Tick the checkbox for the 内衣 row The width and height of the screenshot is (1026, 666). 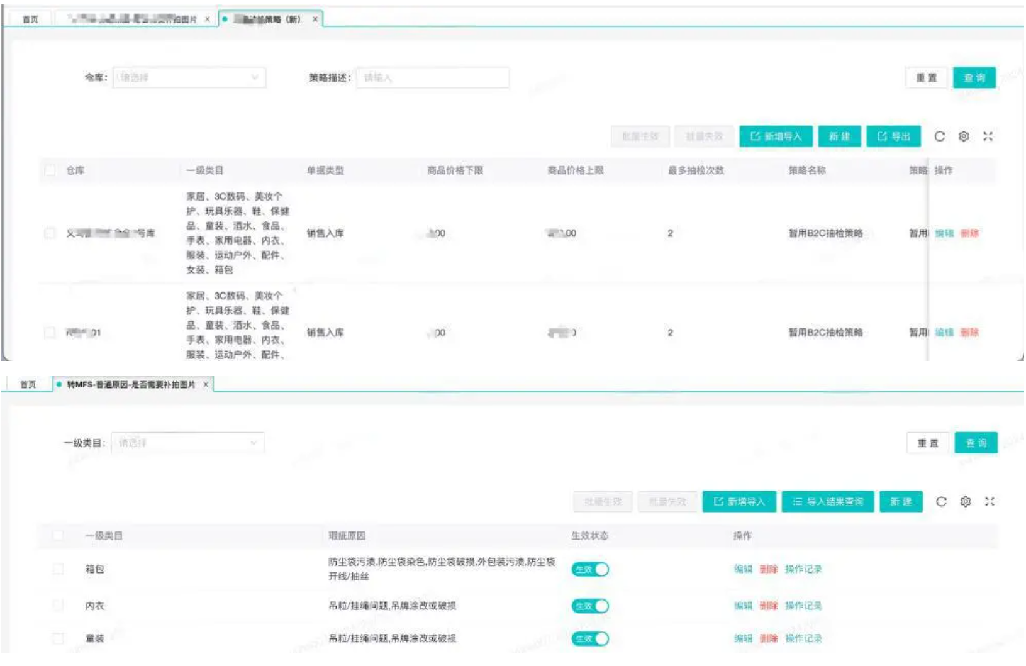pyautogui.click(x=58, y=605)
